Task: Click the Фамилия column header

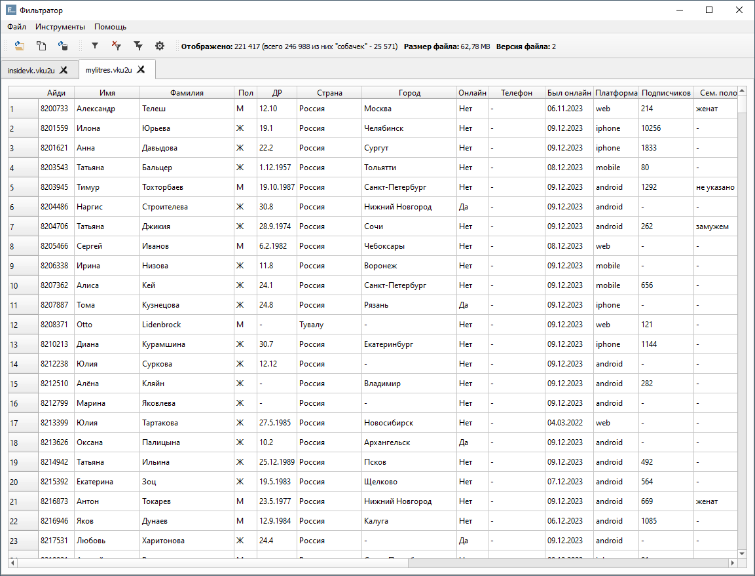Action: coord(187,93)
